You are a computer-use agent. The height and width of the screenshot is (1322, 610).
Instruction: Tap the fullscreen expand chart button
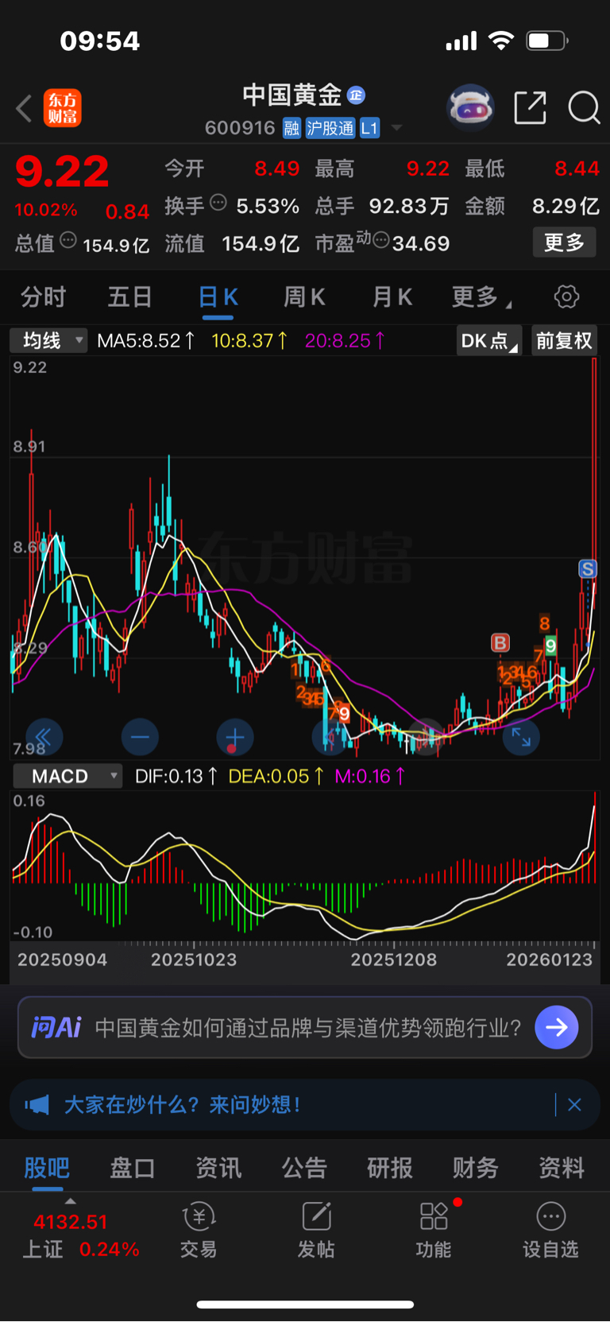[x=521, y=737]
